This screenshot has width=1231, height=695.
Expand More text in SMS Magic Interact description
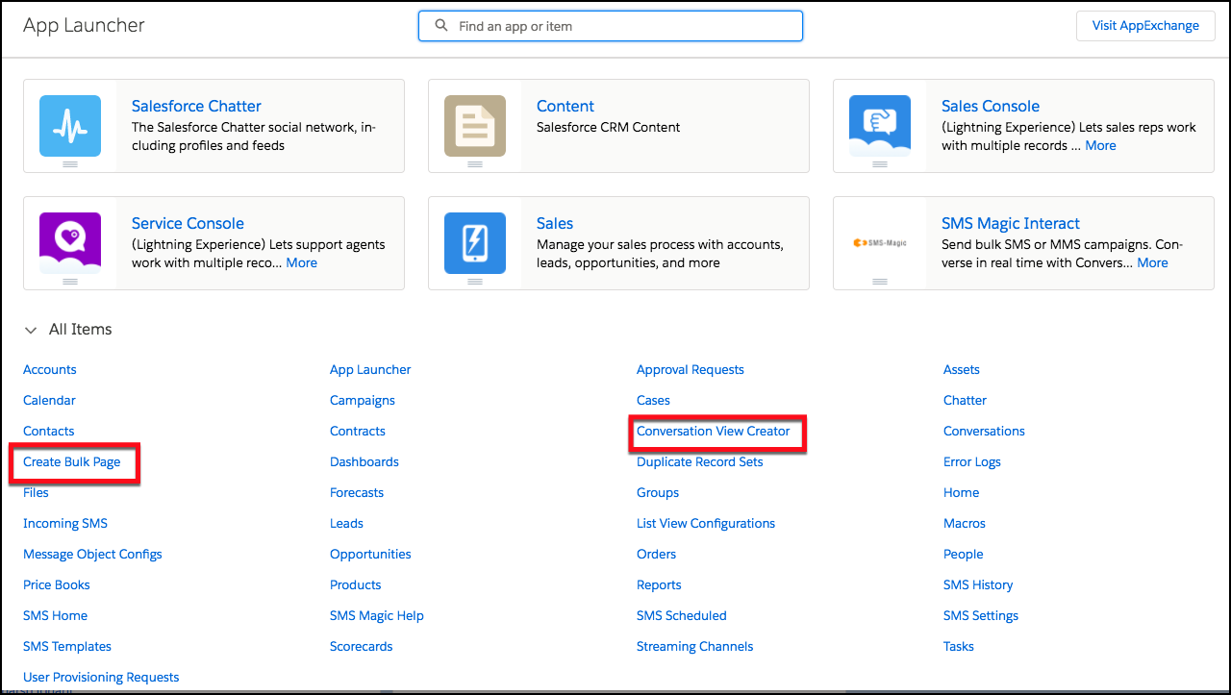coord(1152,263)
